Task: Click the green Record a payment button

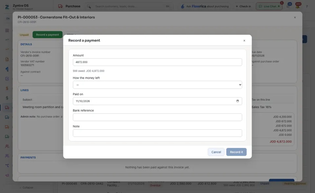Action: [x=48, y=35]
